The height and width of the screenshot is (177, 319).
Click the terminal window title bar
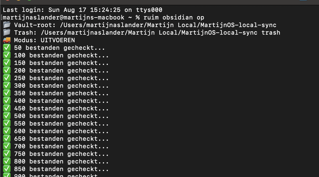[159, 2]
